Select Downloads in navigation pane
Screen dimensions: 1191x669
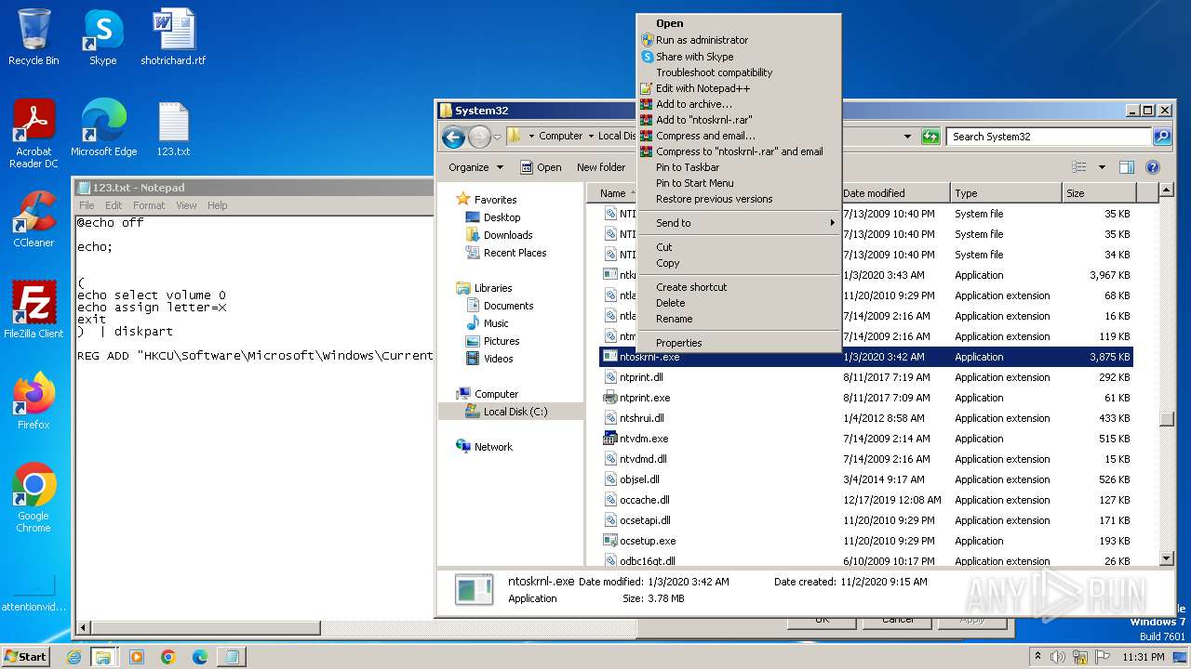[508, 235]
